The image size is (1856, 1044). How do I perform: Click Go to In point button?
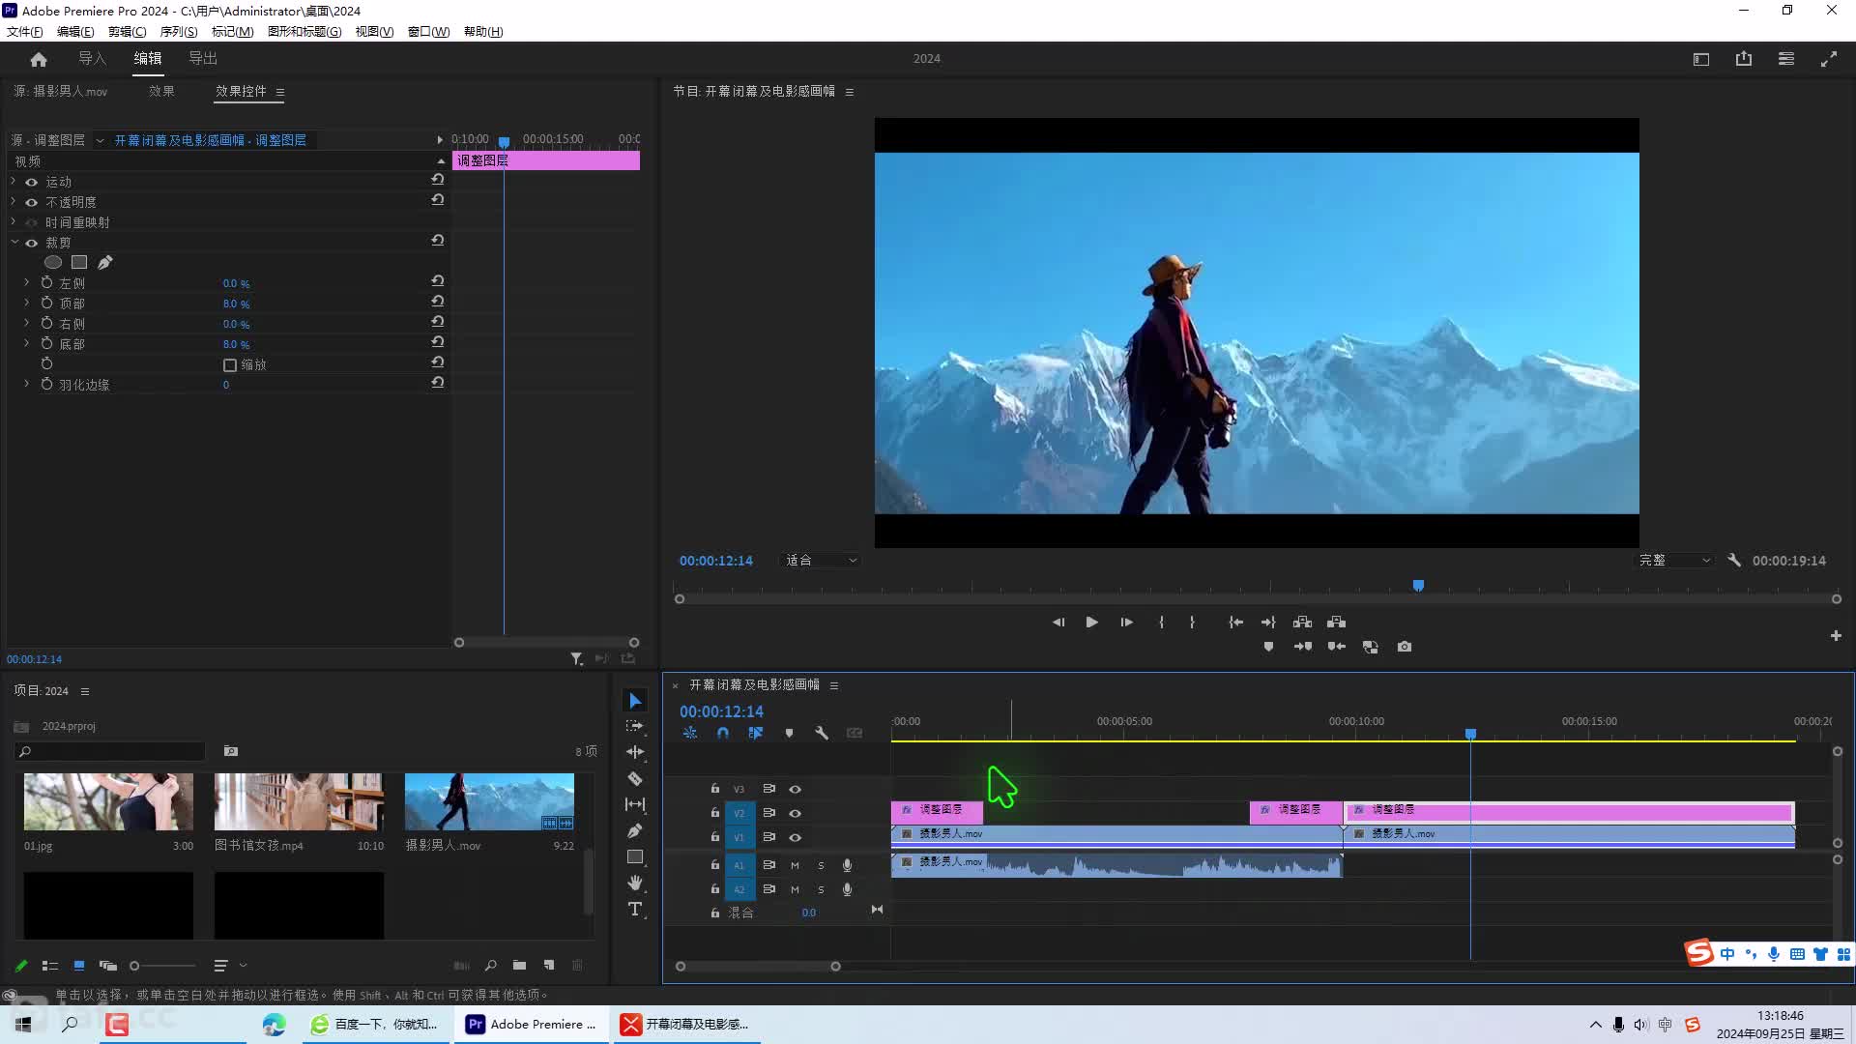pyautogui.click(x=1235, y=623)
